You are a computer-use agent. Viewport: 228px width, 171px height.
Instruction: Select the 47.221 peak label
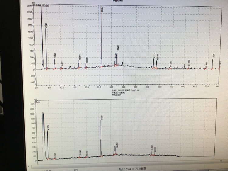(154, 56)
